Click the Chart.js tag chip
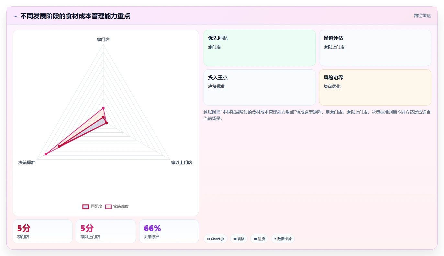444x256 pixels. click(216, 239)
